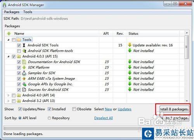Click the download arrow in Documentation row status

(x=130, y=62)
